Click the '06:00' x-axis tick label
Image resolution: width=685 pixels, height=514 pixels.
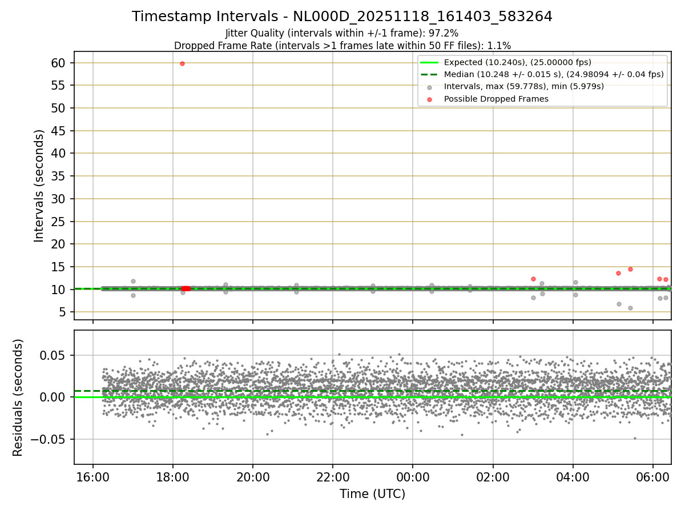tap(652, 476)
